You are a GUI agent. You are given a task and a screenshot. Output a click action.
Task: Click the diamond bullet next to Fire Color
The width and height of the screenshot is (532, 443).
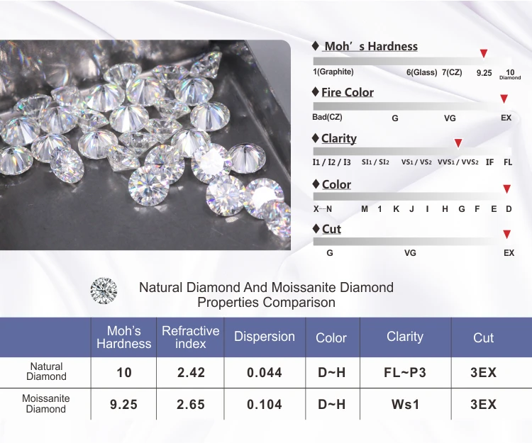[316, 92]
